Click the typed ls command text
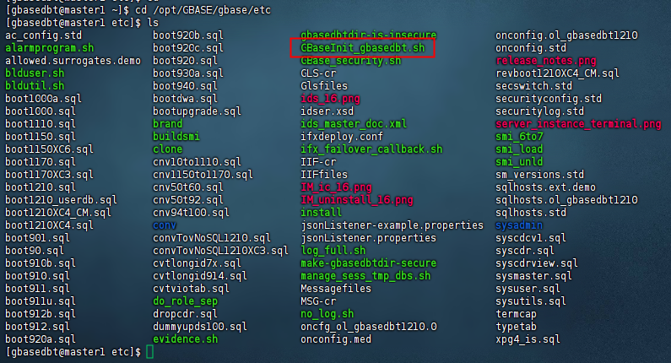This screenshot has height=363, width=671. pos(153,23)
